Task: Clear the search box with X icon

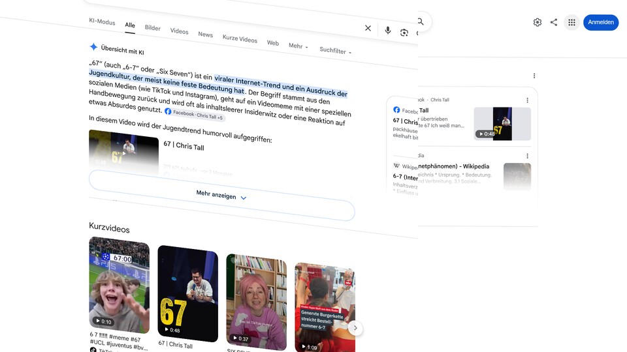Action: click(x=368, y=28)
